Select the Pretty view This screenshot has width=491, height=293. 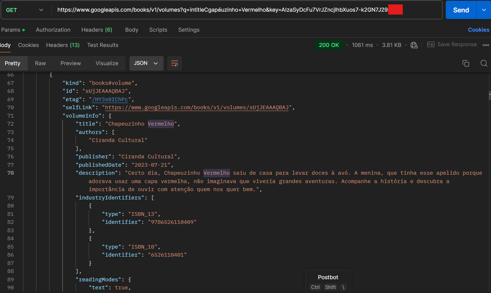(x=12, y=63)
